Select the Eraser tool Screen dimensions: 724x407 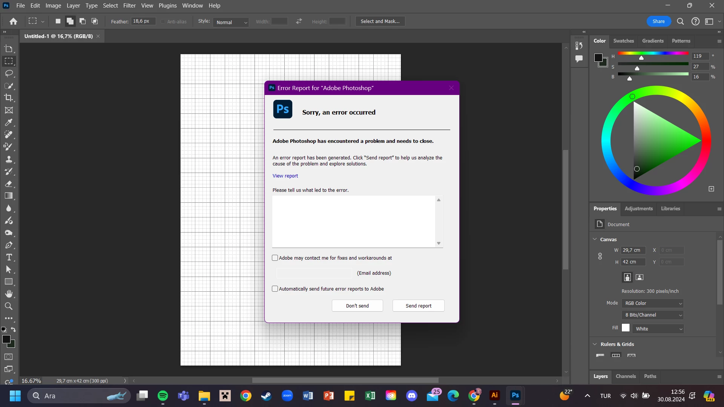coord(9,184)
